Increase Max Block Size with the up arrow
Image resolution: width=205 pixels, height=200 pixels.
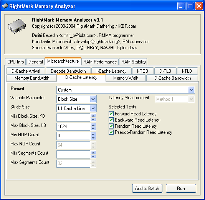93,125
